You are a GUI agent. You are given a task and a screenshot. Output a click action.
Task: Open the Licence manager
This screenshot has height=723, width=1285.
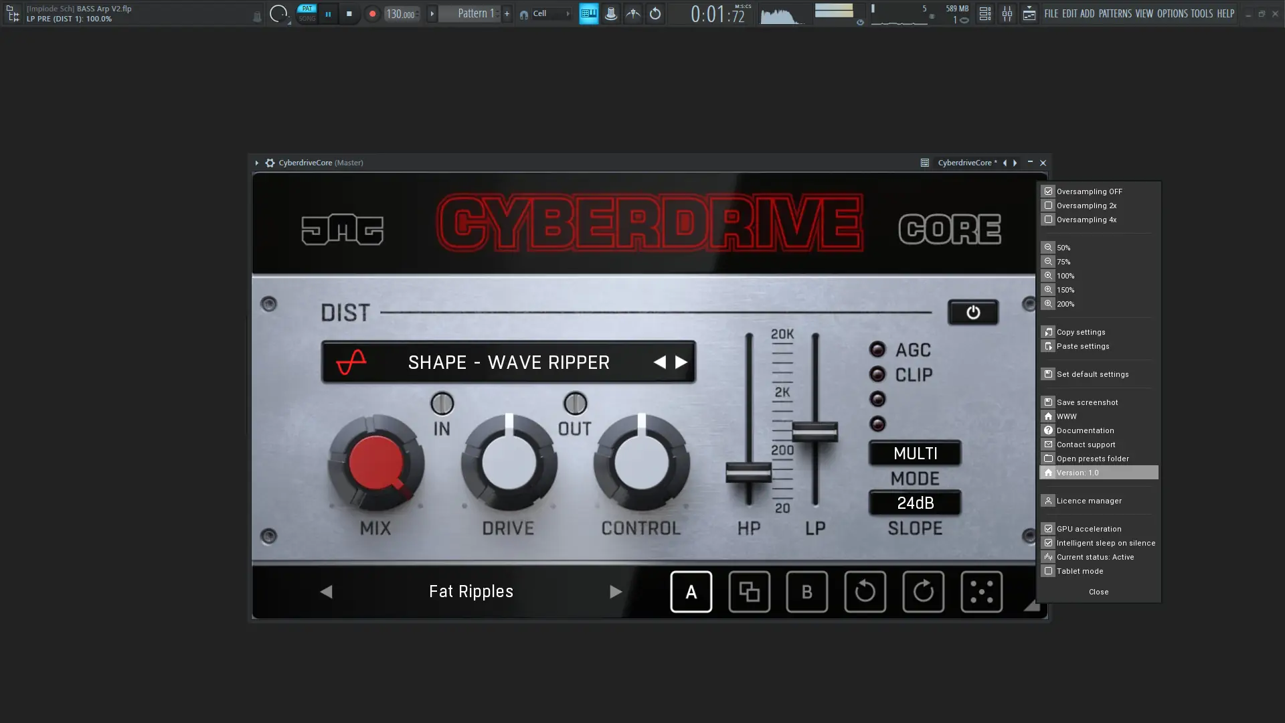(x=1089, y=500)
